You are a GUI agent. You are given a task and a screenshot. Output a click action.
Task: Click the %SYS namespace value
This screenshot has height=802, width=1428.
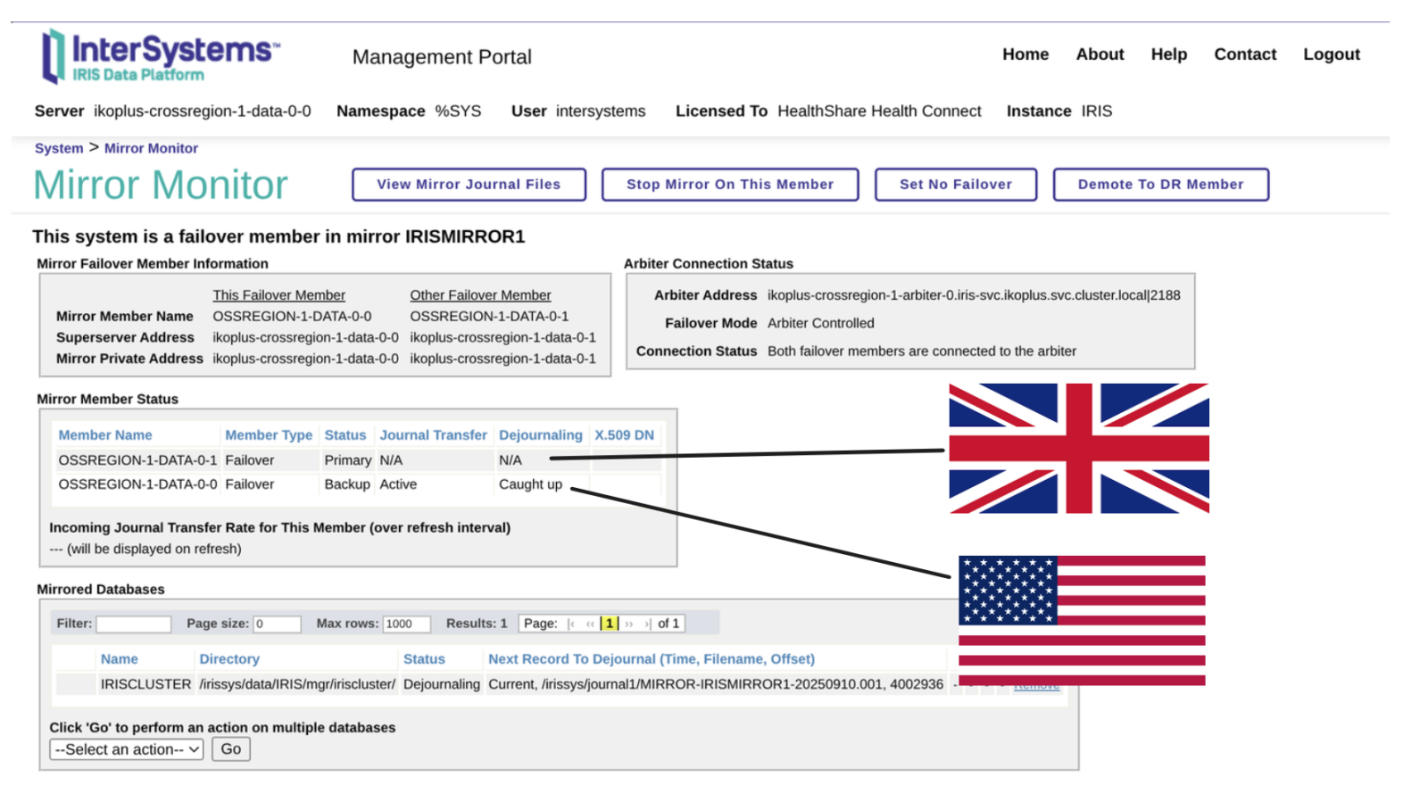(458, 112)
